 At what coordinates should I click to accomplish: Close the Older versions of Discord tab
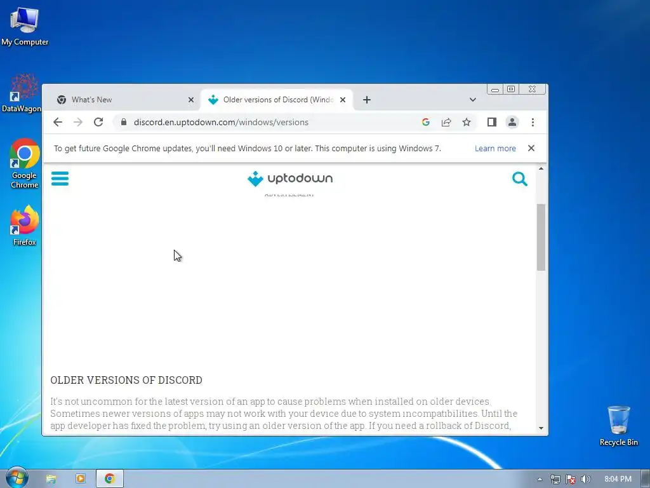342,100
